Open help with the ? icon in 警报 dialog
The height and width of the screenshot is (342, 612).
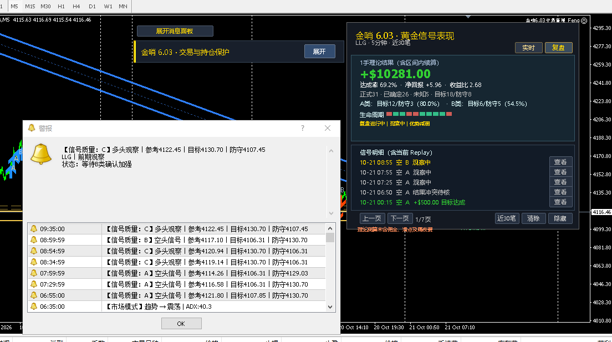click(x=303, y=128)
